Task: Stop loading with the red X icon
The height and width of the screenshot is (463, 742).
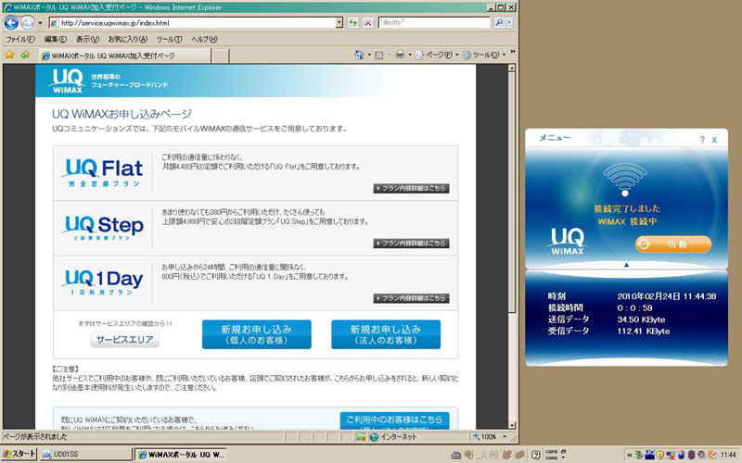Action: 368,22
